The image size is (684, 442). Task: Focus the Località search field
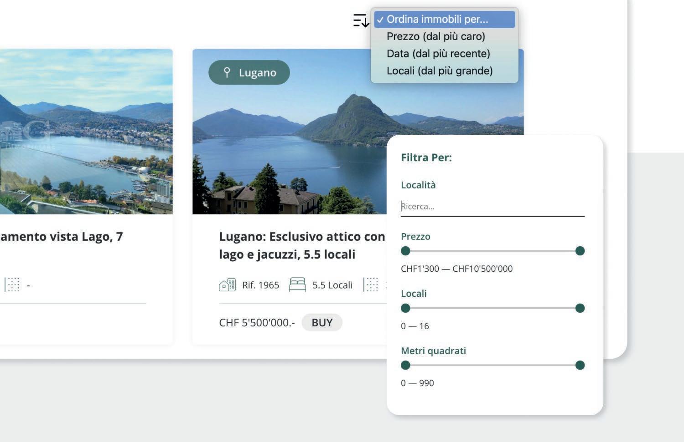(x=492, y=207)
